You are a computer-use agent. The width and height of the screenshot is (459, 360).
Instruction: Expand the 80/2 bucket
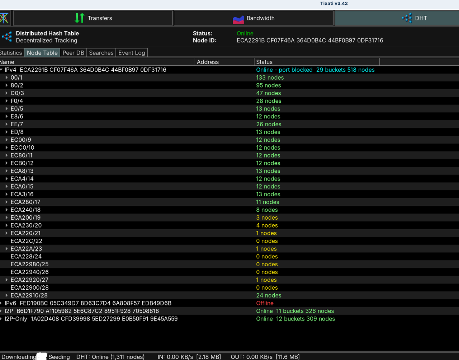tap(6, 85)
